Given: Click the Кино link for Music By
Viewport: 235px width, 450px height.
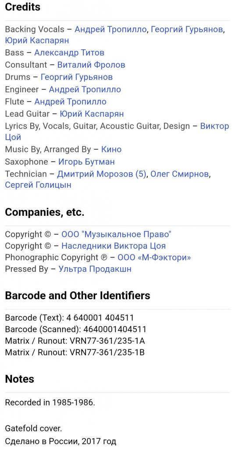Looking at the screenshot, I should click(x=111, y=149).
